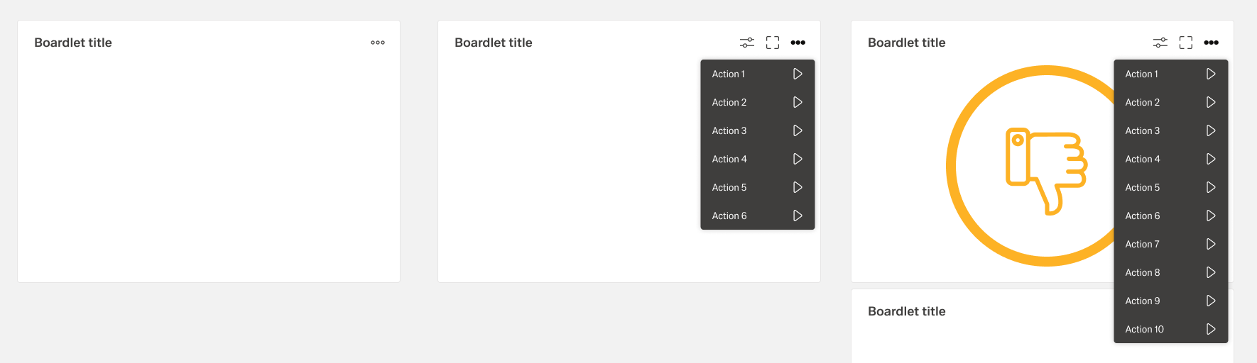Click the play icon beside Action 6 in the middle menu
This screenshot has height=363, width=1257.
pyautogui.click(x=798, y=216)
